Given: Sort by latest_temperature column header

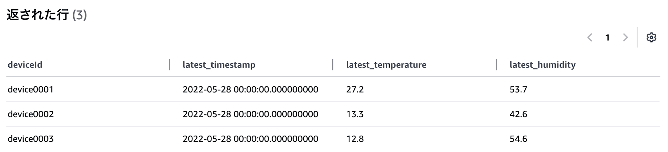Looking at the screenshot, I should click(x=386, y=65).
